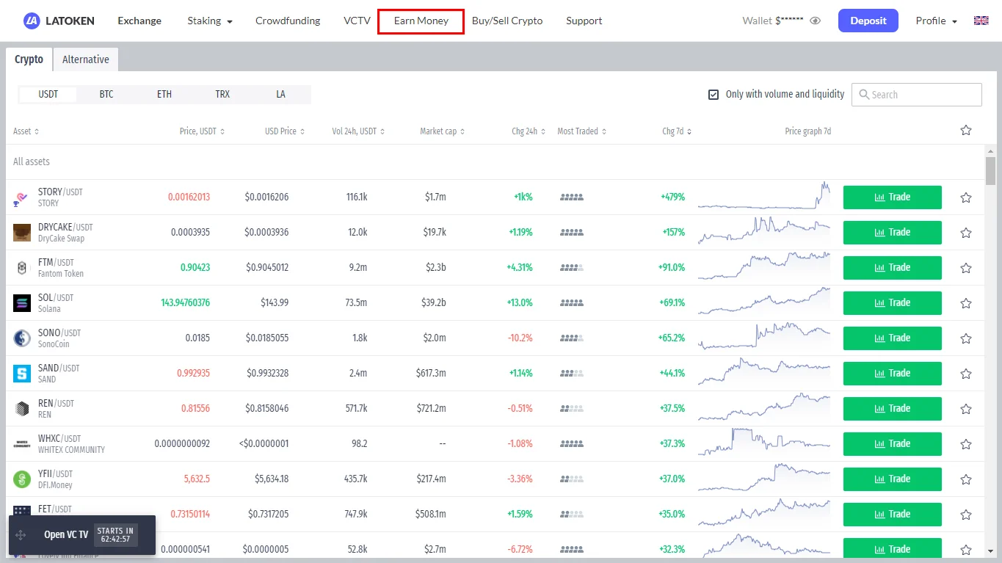The width and height of the screenshot is (1002, 563).
Task: Open the Crowdfunding nav item
Action: click(288, 21)
